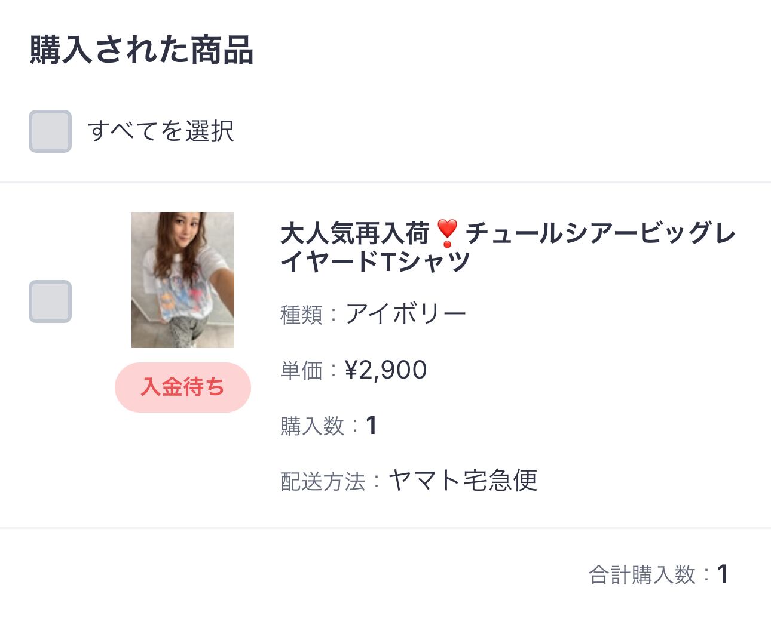Click the 種類 field label
This screenshot has width=771, height=640.
click(x=301, y=315)
